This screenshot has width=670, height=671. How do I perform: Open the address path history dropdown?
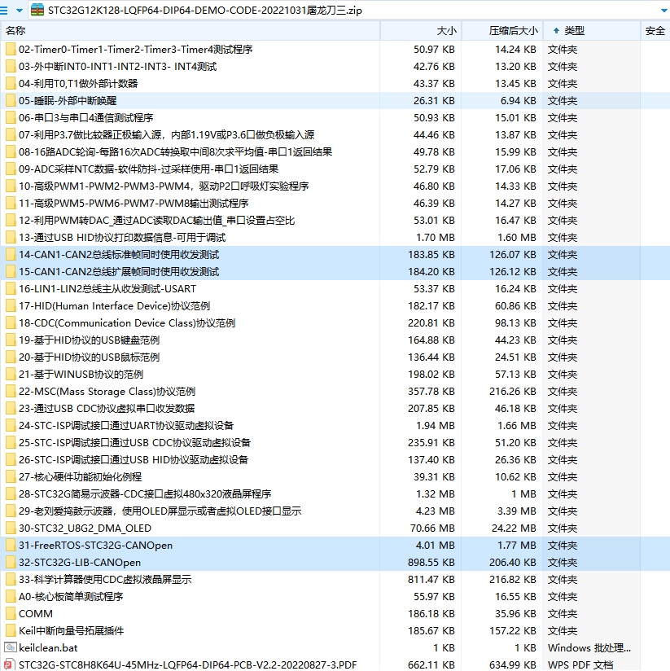[x=663, y=11]
